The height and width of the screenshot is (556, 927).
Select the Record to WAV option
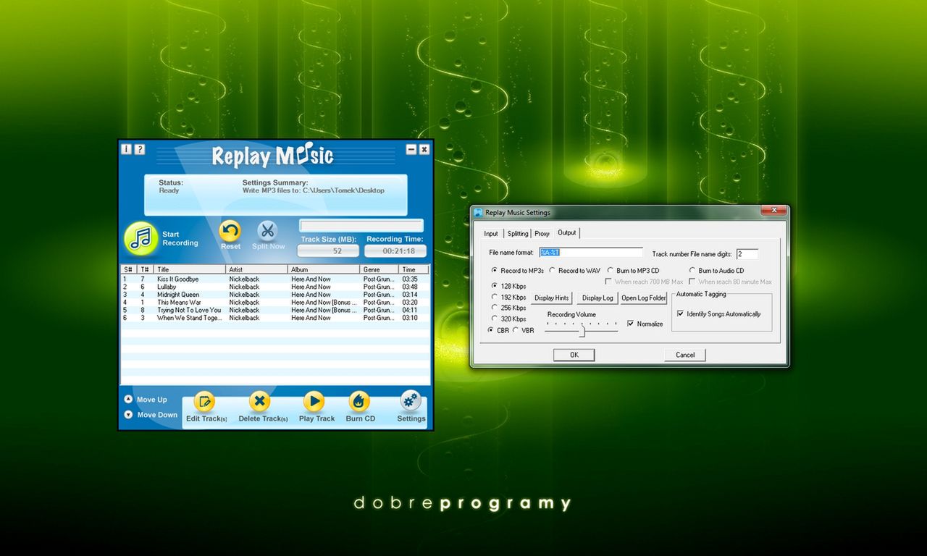[553, 270]
